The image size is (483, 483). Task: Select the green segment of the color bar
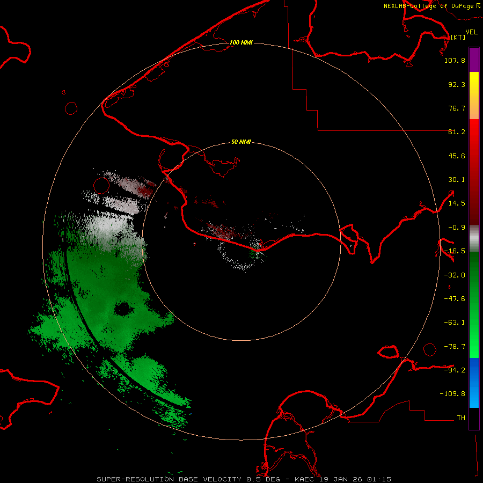point(474,305)
